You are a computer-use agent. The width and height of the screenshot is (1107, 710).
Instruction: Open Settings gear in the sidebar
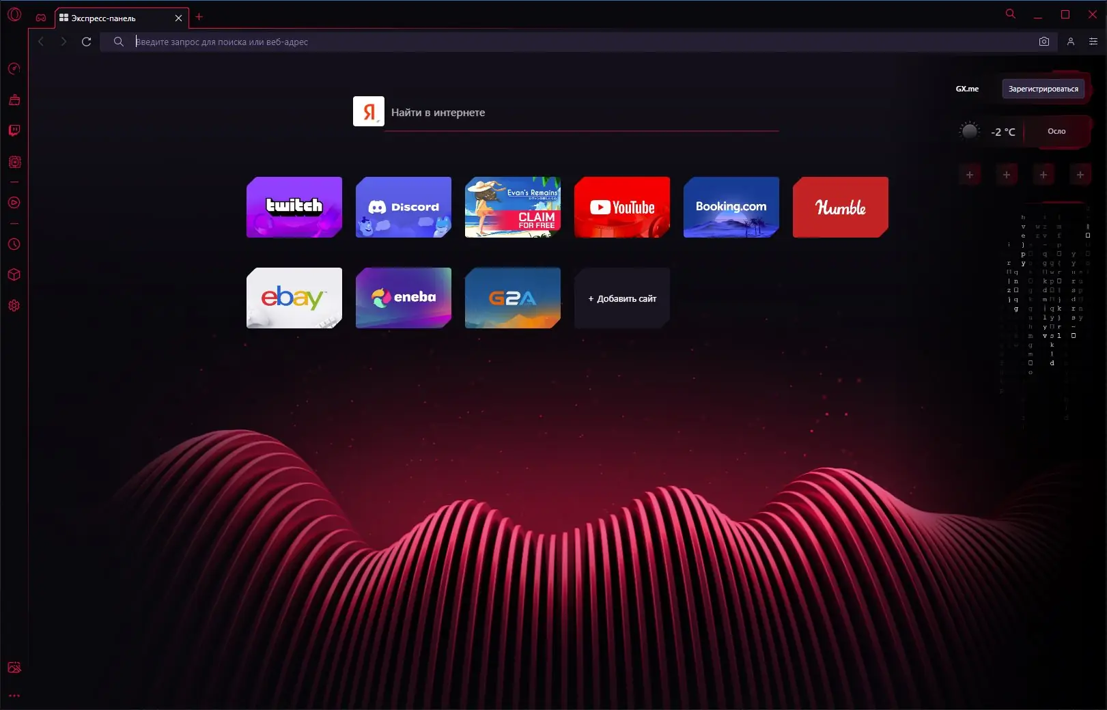(x=14, y=305)
